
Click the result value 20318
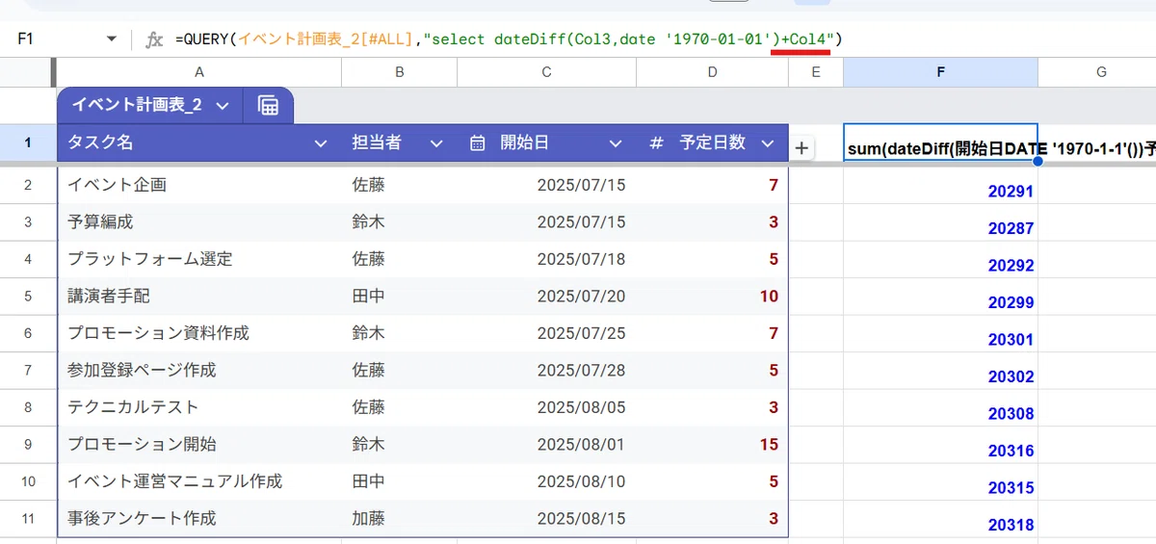1011,525
